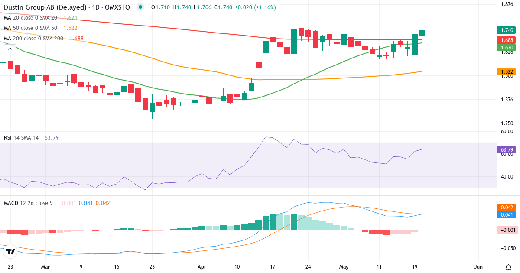Click the Jun date on time axis
520x273 pixels.
click(x=478, y=266)
